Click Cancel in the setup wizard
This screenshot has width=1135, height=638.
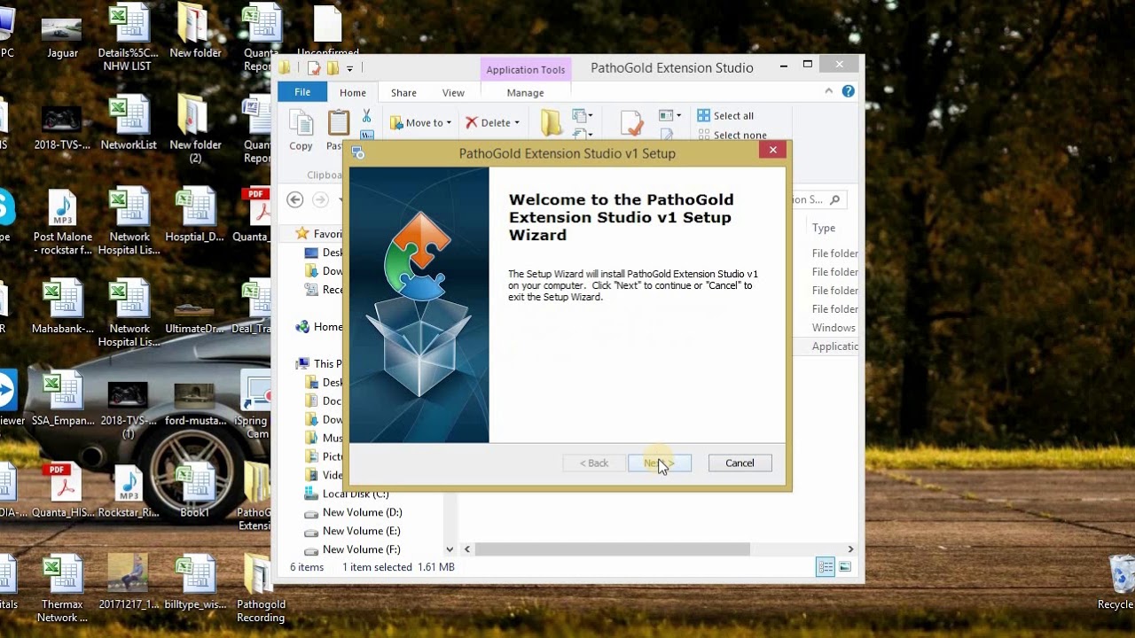point(740,463)
